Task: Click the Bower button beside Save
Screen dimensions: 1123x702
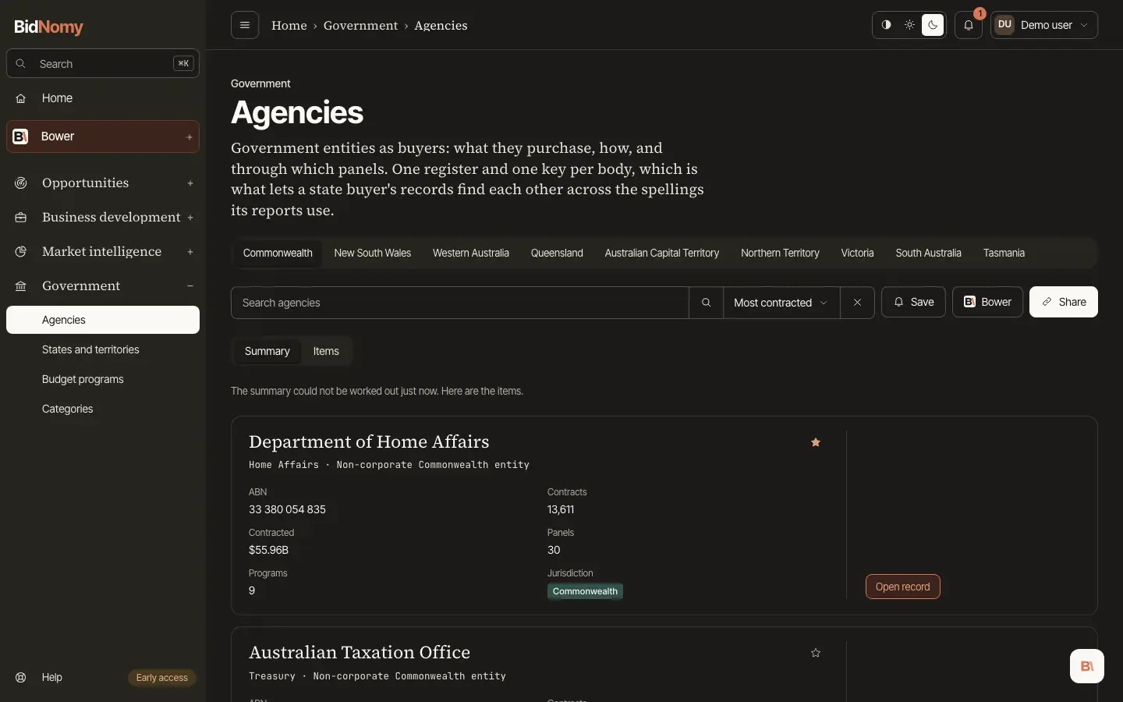Action: click(x=987, y=302)
